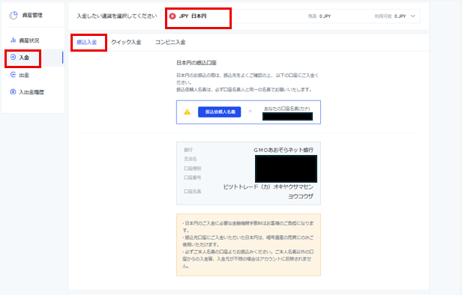
Task: Click the 日本円の振込口座 heading
Action: (196, 63)
